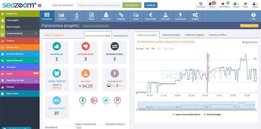
Task: Open the Performance toolbar section
Action: (180, 16)
